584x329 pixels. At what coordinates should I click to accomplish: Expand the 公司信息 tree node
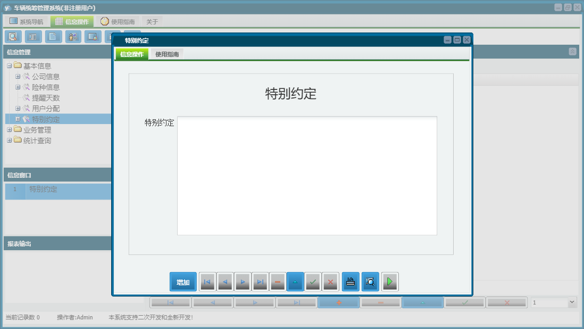[18, 76]
